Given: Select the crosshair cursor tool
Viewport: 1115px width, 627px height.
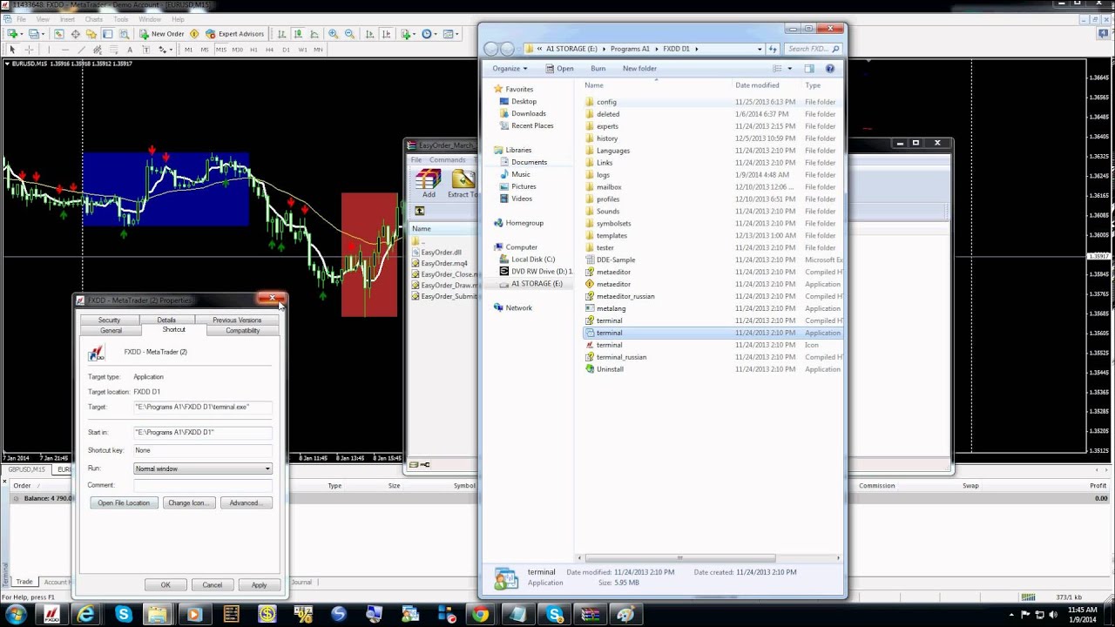Looking at the screenshot, I should coord(29,50).
